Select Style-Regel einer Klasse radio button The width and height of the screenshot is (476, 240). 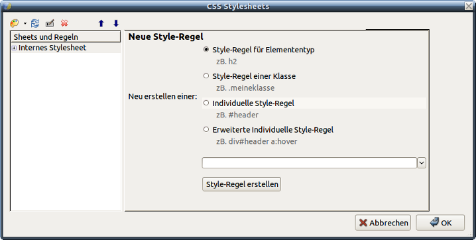point(206,76)
